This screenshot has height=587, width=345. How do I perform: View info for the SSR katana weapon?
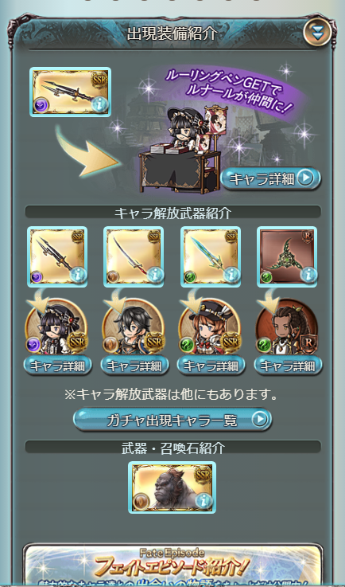pyautogui.click(x=134, y=256)
